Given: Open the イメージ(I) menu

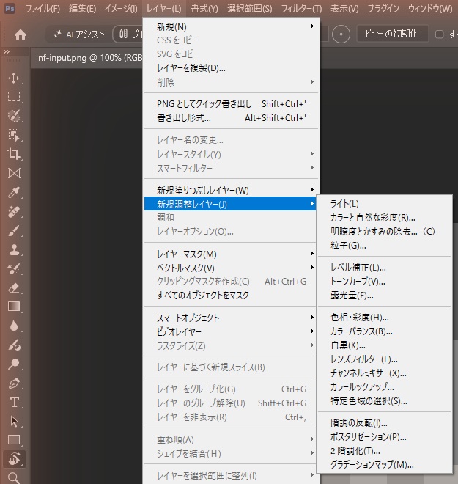Looking at the screenshot, I should 121,9.
